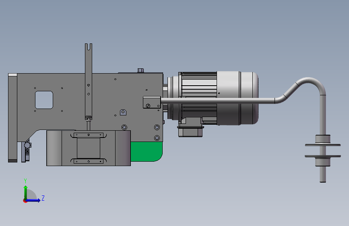The height and width of the screenshot is (226, 349).
Task: Pick the upper disc flange on the vertical pipe
Action: point(323,145)
